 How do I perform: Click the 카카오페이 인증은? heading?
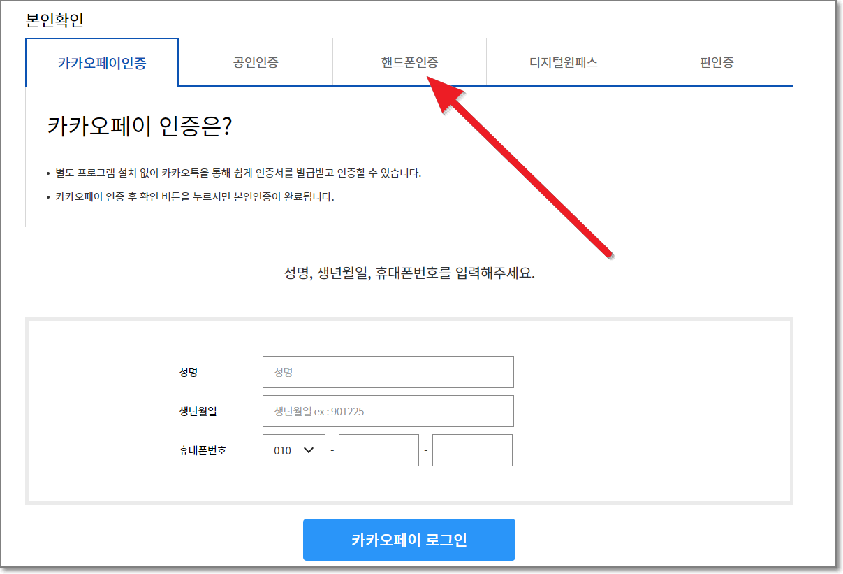(x=140, y=127)
